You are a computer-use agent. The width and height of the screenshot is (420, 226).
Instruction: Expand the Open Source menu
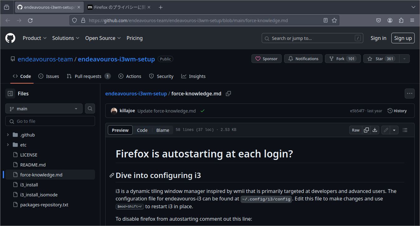click(x=103, y=38)
